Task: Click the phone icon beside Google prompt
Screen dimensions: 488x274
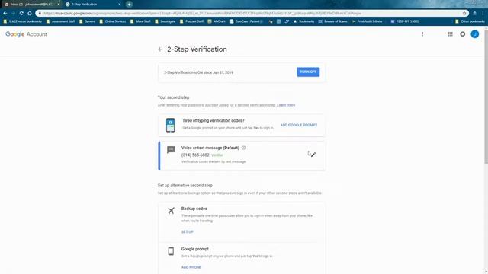Action: tap(171, 251)
